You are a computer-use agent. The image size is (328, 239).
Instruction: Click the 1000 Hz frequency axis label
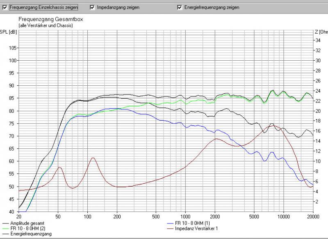pyautogui.click(x=185, y=216)
